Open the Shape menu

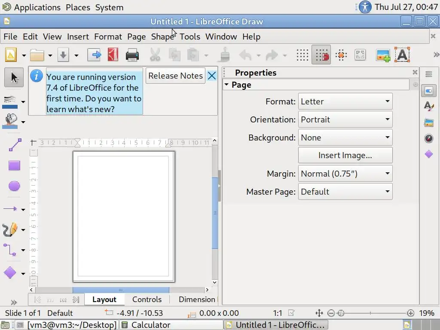point(162,37)
